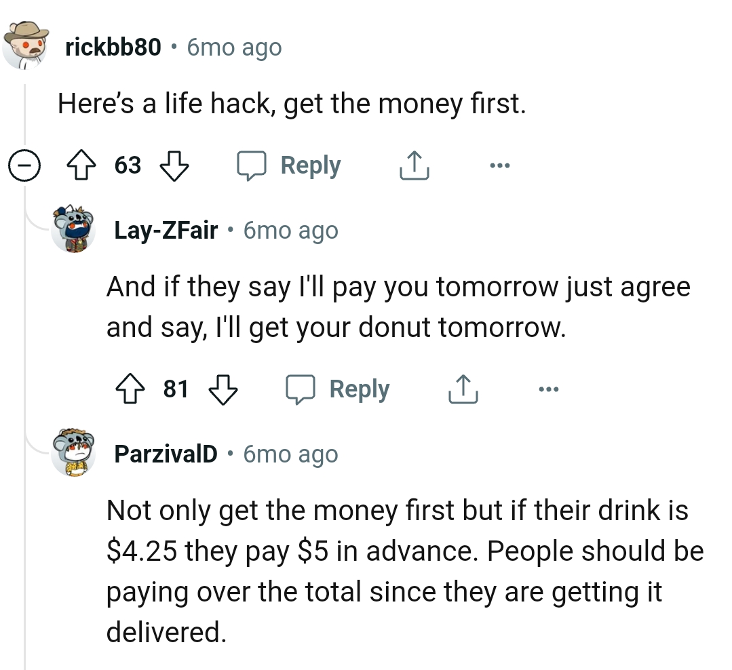Screen dimensions: 732x670
Task: Share Lay-ZFair's comment via the share icon
Action: pyautogui.click(x=463, y=389)
